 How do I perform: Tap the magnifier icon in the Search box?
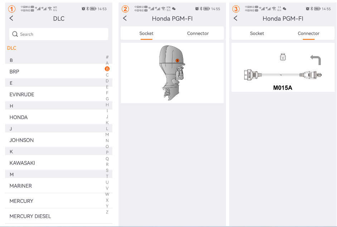[x=15, y=34]
